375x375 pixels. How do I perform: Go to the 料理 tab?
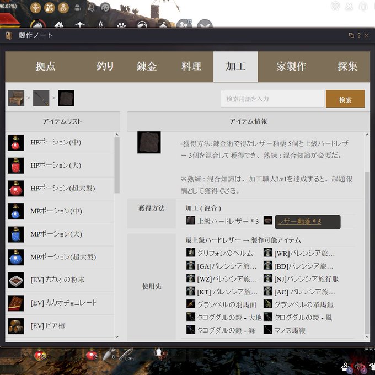click(191, 66)
